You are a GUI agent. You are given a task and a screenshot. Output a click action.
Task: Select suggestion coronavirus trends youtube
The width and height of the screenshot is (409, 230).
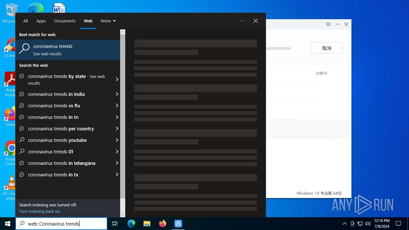coord(65,140)
